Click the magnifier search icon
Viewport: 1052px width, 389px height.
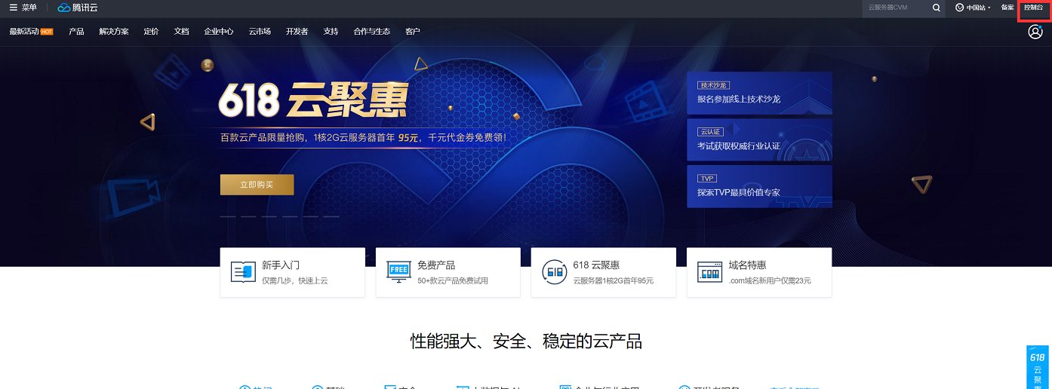(937, 8)
